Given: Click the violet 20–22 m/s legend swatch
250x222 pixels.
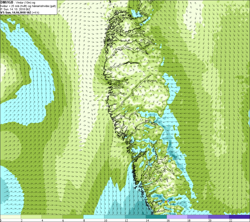Looking at the screenshot, I should [219, 217].
